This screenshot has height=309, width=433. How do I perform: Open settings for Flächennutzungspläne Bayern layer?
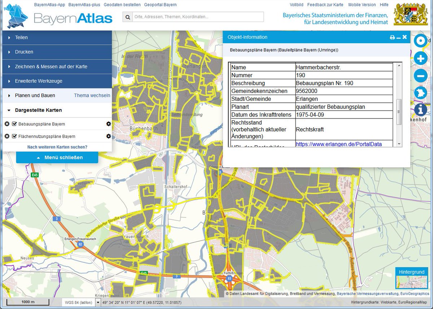(108, 136)
